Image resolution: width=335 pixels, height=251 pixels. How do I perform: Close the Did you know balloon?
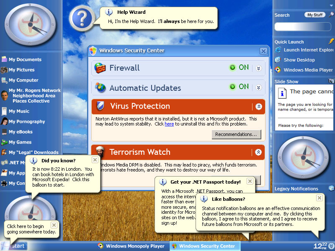pyautogui.click(x=95, y=160)
